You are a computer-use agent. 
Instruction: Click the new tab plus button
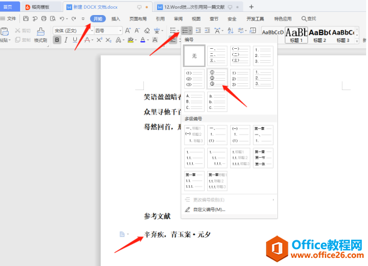[x=251, y=7]
